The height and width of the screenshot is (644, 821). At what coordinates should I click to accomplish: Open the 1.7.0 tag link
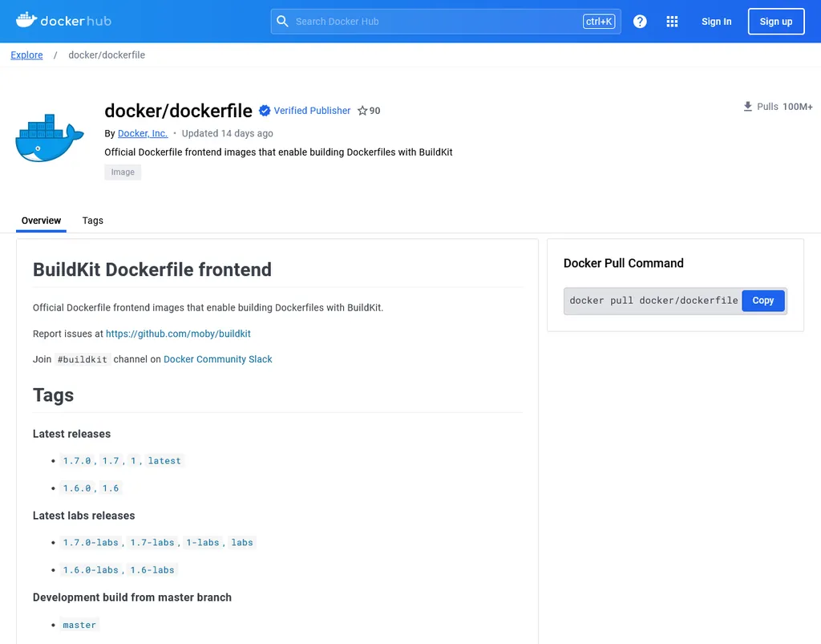pos(77,461)
